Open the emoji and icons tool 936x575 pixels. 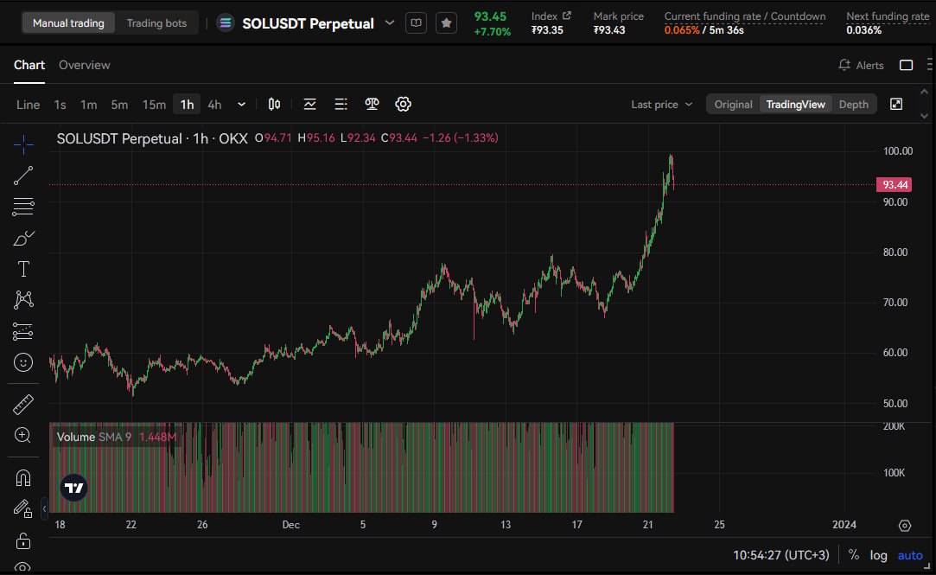pos(23,361)
